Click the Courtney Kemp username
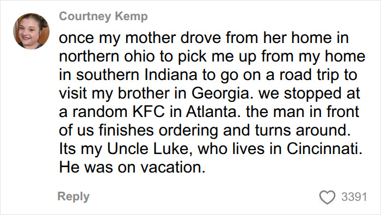Image resolution: width=381 pixels, height=215 pixels. click(103, 16)
